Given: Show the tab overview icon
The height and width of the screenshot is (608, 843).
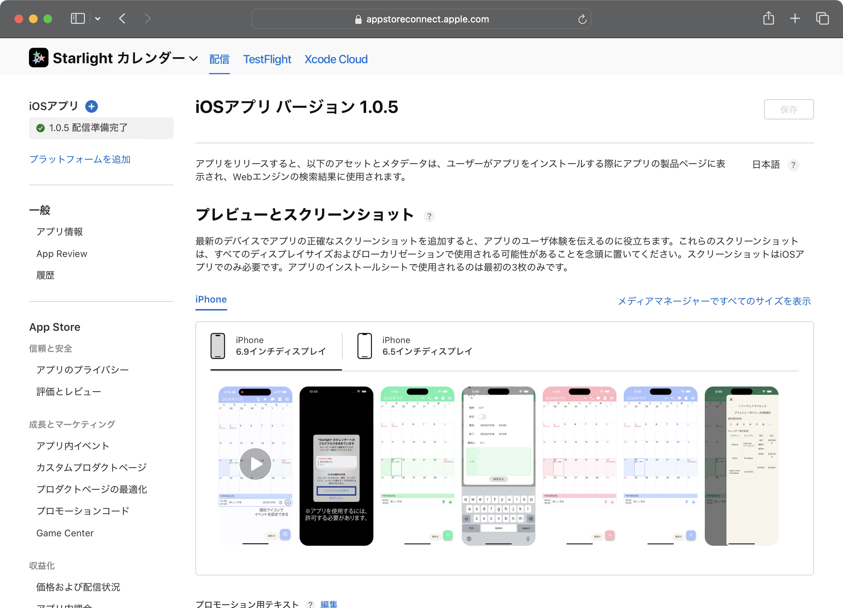Looking at the screenshot, I should (822, 18).
